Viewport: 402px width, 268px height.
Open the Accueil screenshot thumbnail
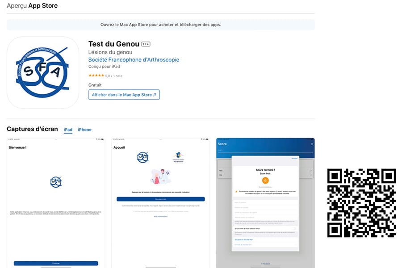coord(160,203)
